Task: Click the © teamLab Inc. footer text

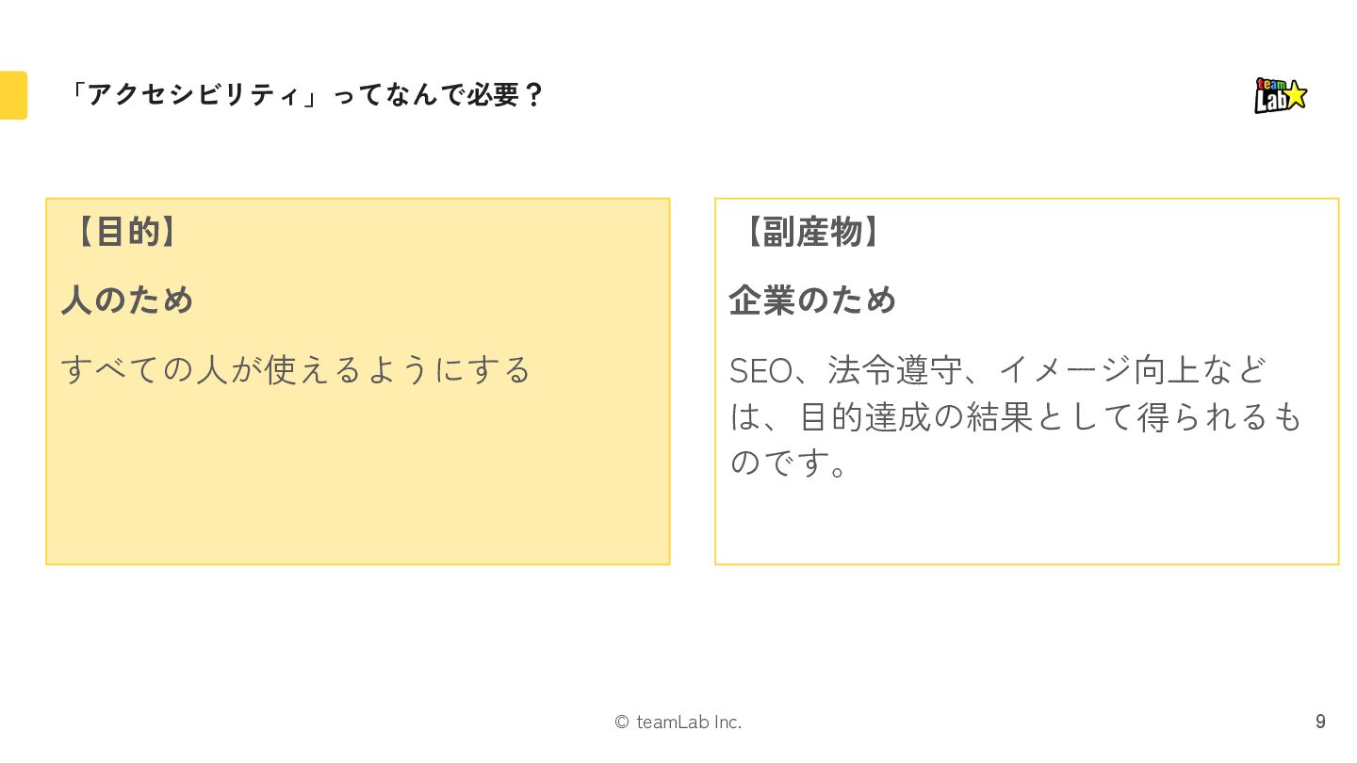Action: click(678, 722)
